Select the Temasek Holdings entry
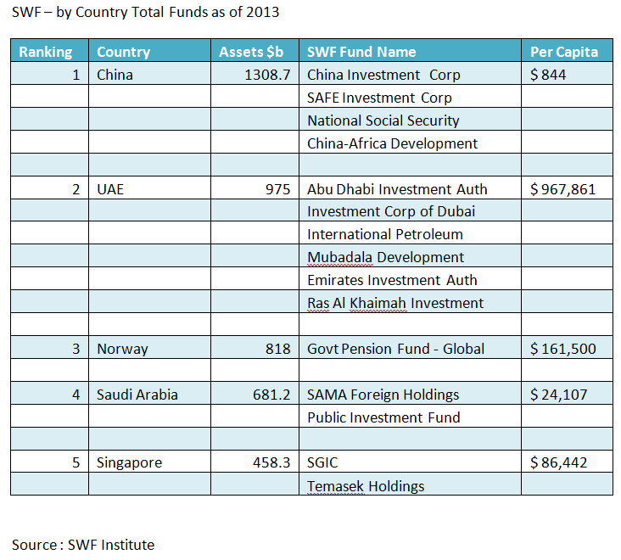 click(366, 486)
